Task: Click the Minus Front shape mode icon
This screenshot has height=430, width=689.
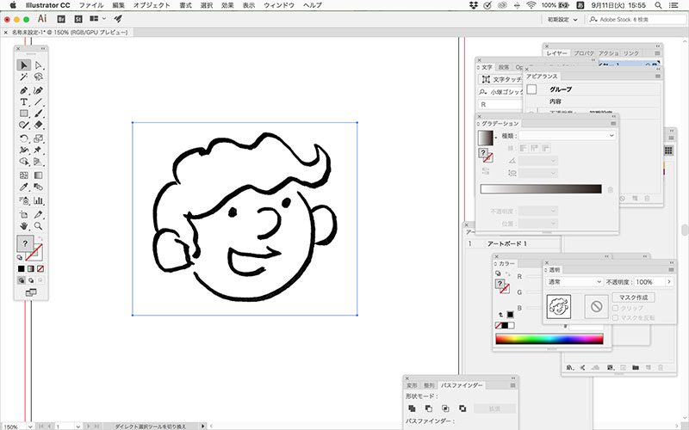Action: pyautogui.click(x=428, y=408)
